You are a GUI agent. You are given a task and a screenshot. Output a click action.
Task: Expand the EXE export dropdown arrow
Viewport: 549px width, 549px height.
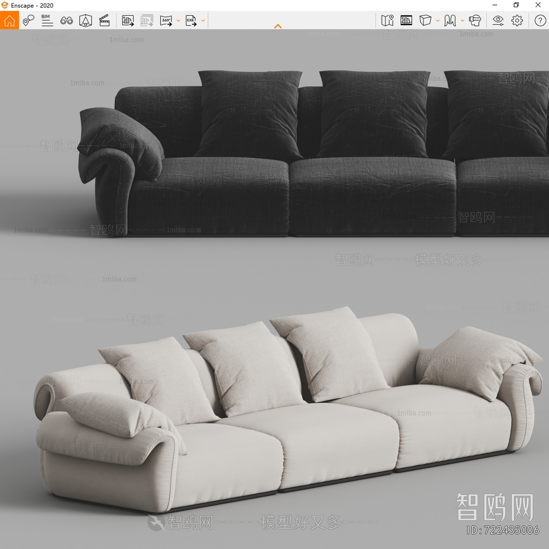click(x=203, y=21)
